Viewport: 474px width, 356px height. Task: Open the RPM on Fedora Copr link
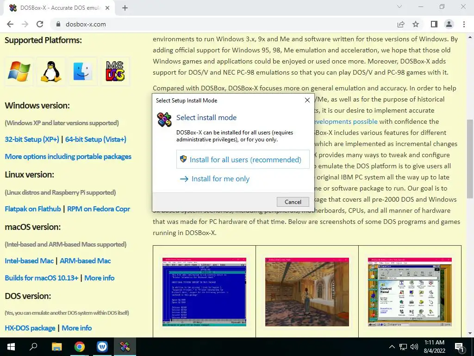(99, 209)
